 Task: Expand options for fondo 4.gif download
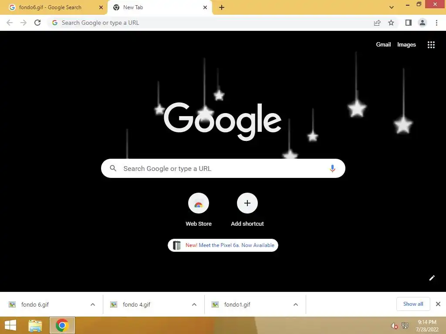[x=194, y=304]
